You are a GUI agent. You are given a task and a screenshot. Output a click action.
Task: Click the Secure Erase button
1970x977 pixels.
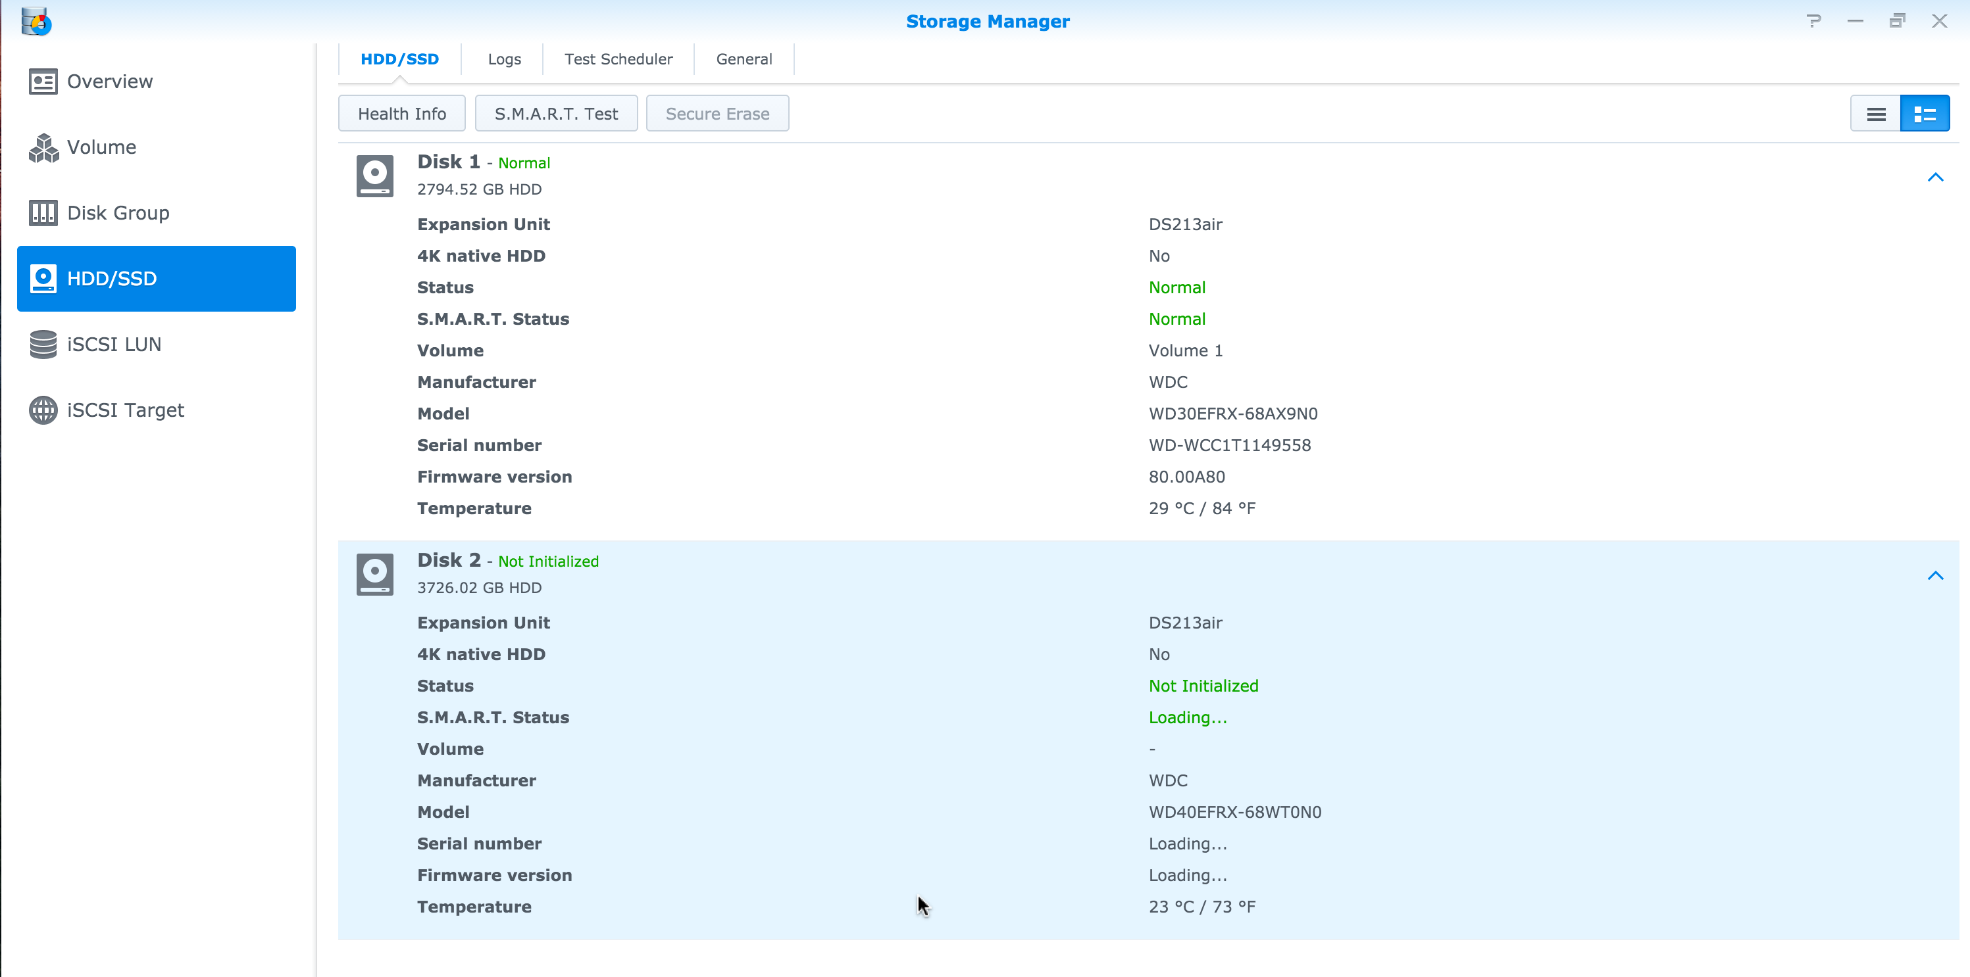717,114
